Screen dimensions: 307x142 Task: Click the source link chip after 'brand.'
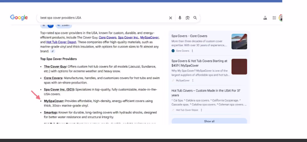click(x=52, y=51)
